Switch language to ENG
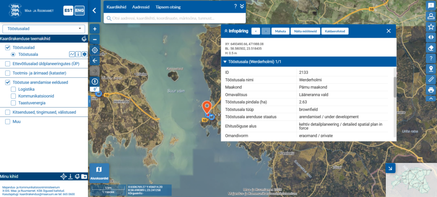 click(x=79, y=11)
